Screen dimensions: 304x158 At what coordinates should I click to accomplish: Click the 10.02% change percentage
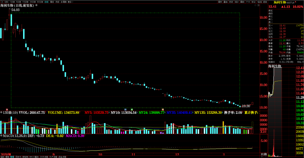click(298, 6)
